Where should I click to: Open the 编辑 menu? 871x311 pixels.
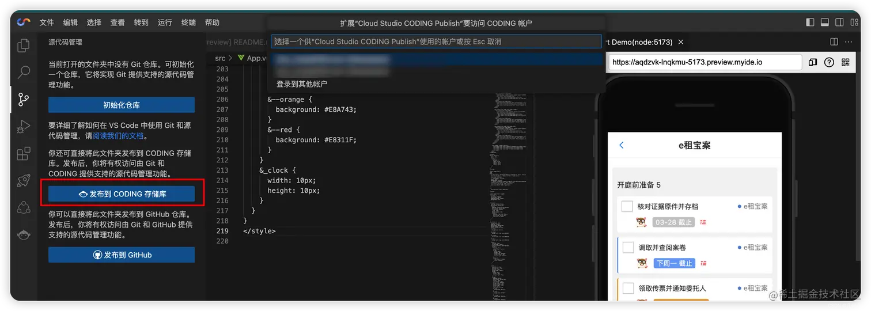point(70,22)
